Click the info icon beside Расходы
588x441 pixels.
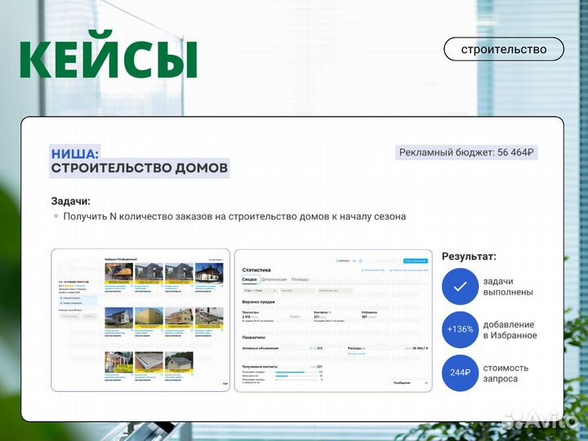point(363,348)
